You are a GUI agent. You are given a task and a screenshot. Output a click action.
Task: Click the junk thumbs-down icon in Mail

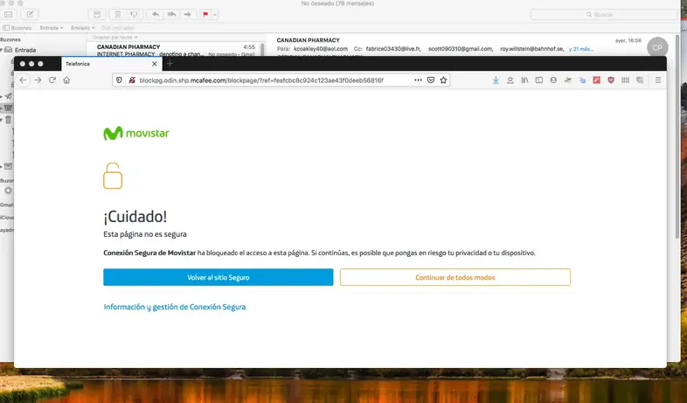(x=134, y=15)
